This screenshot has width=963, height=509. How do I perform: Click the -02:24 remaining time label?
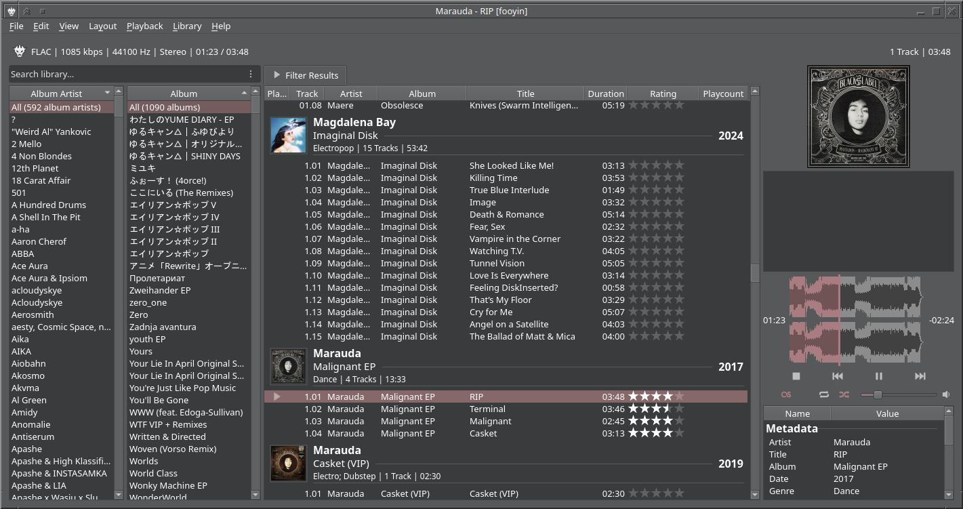(x=942, y=320)
